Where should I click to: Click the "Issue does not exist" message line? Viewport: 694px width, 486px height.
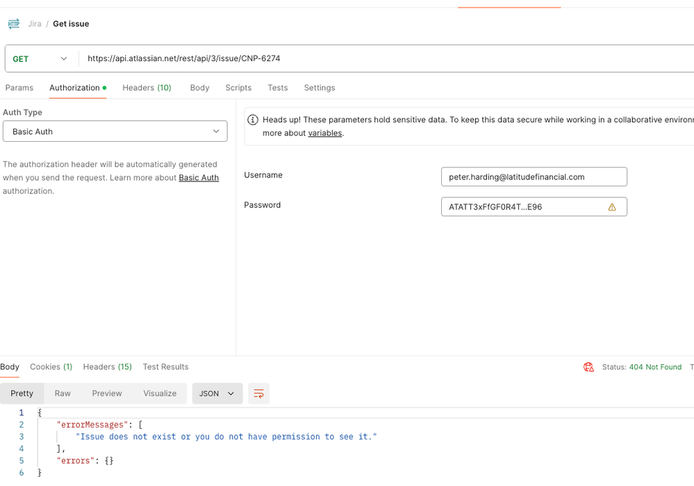pyautogui.click(x=226, y=437)
